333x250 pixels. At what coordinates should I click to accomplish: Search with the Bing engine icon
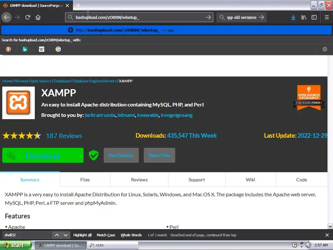tap(25, 49)
